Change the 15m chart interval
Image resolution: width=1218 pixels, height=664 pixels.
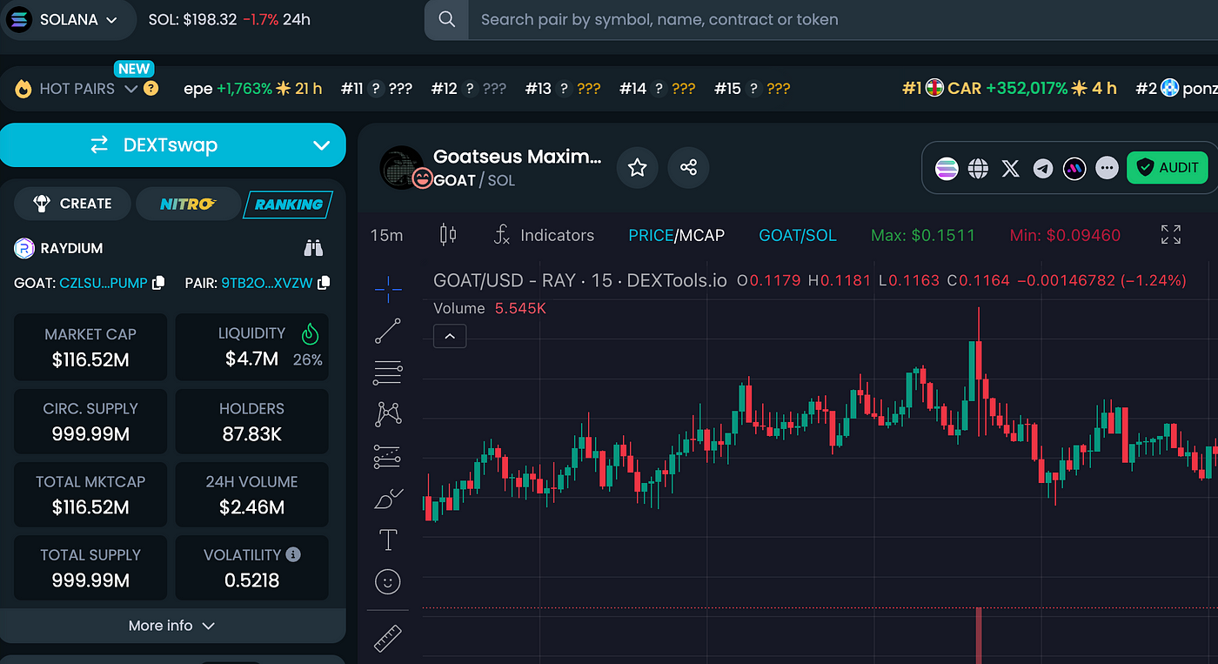tap(386, 235)
